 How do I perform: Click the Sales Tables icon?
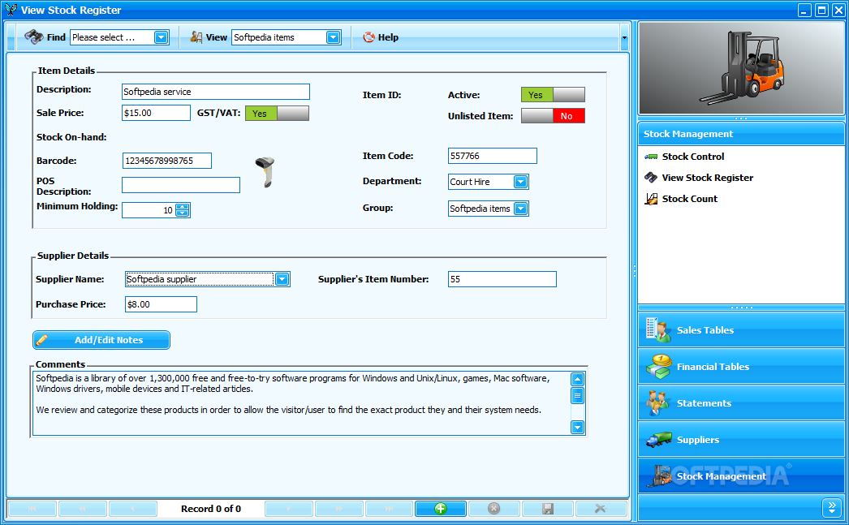[658, 330]
